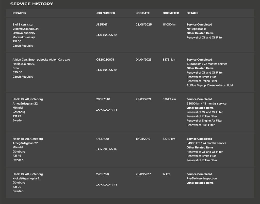The width and height of the screenshot is (260, 204).
Task: Click the Details column header
Action: 192,13
